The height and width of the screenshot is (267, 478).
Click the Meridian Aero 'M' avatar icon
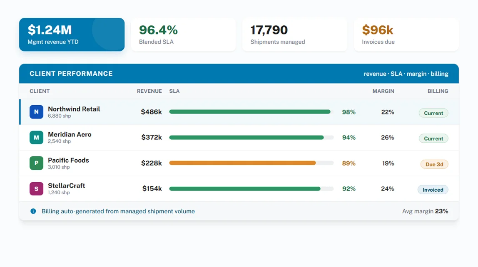36,137
